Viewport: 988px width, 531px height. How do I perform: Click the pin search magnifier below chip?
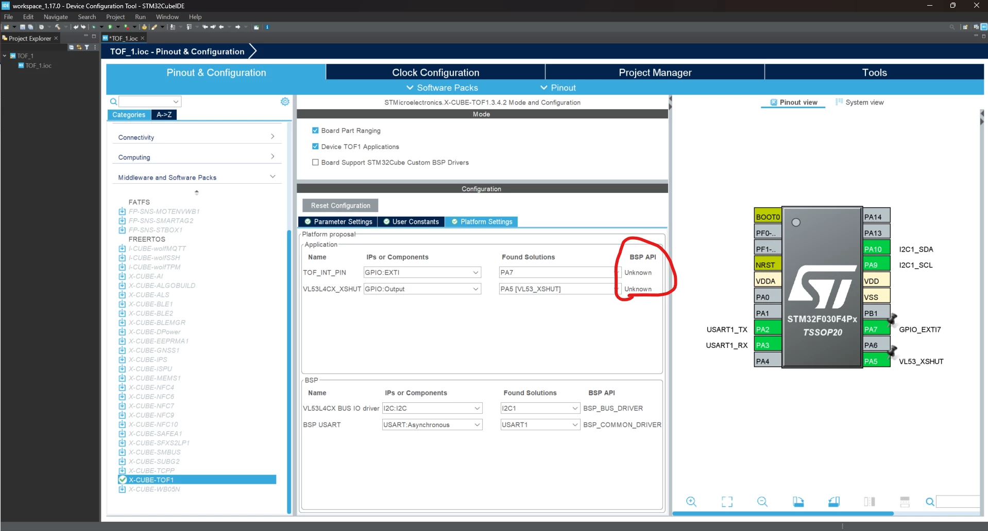click(930, 502)
